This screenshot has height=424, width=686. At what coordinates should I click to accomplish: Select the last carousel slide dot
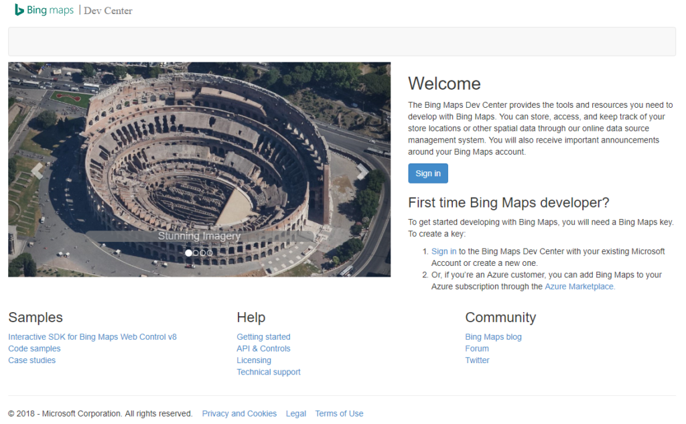point(209,253)
